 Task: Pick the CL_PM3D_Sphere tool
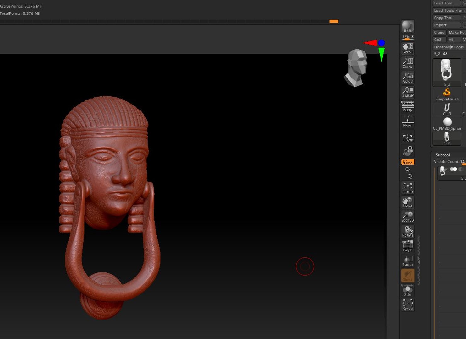pos(447,124)
